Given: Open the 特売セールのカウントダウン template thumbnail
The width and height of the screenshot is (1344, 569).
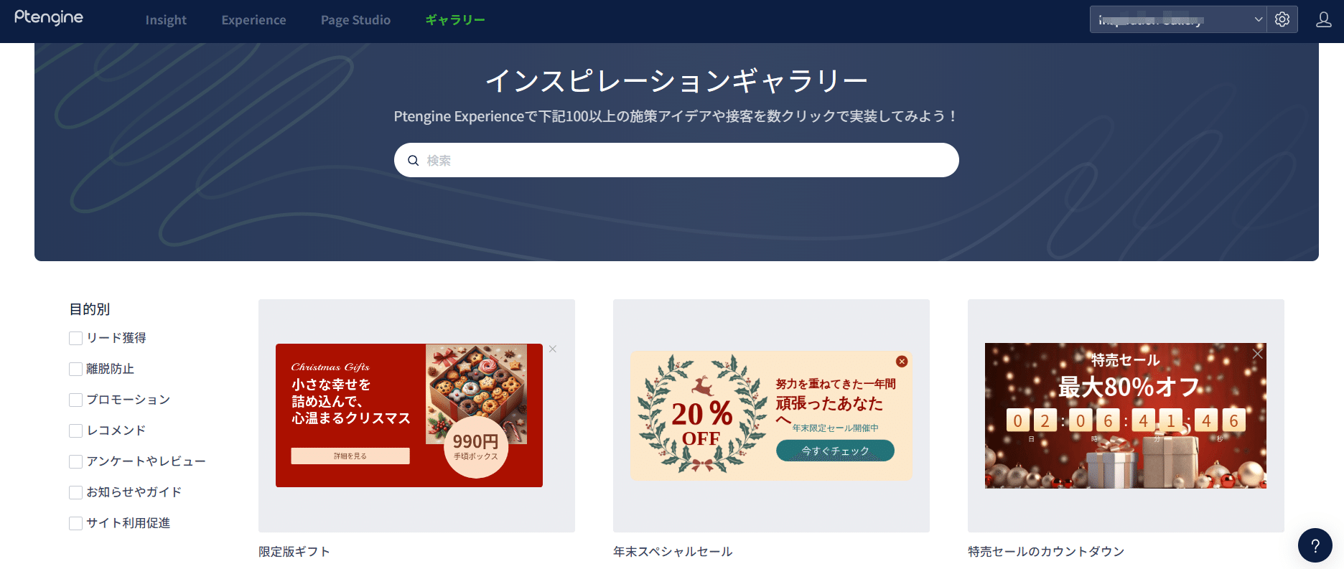Looking at the screenshot, I should click(1126, 415).
